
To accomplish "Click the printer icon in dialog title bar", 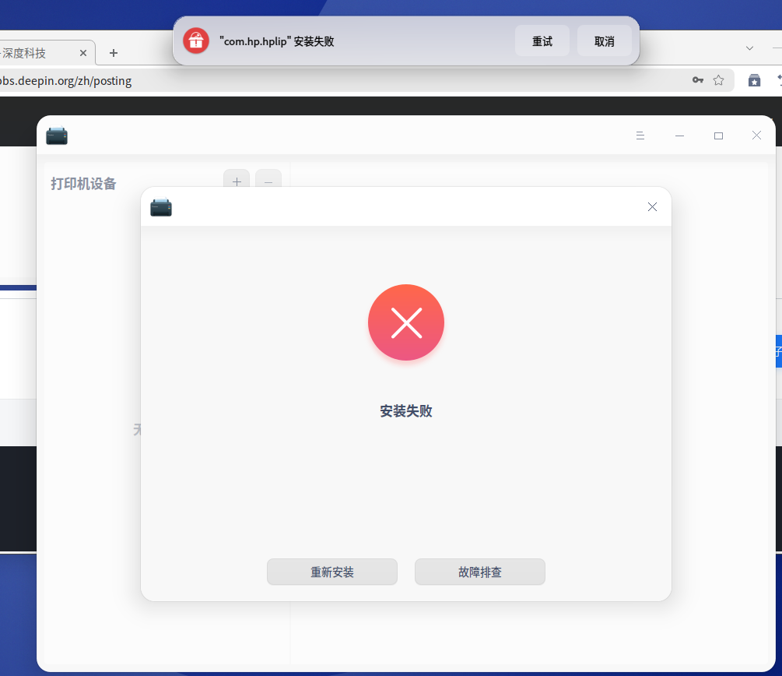I will click(161, 207).
